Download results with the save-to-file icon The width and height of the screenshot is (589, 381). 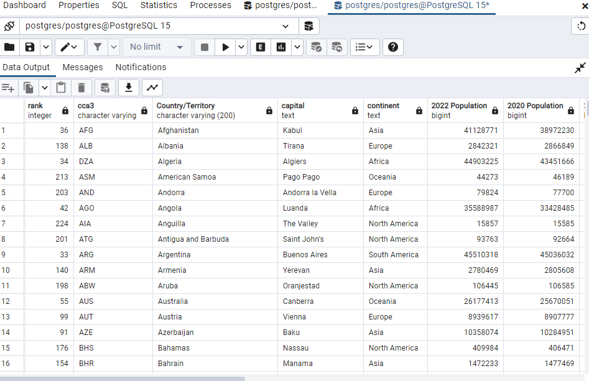(128, 88)
